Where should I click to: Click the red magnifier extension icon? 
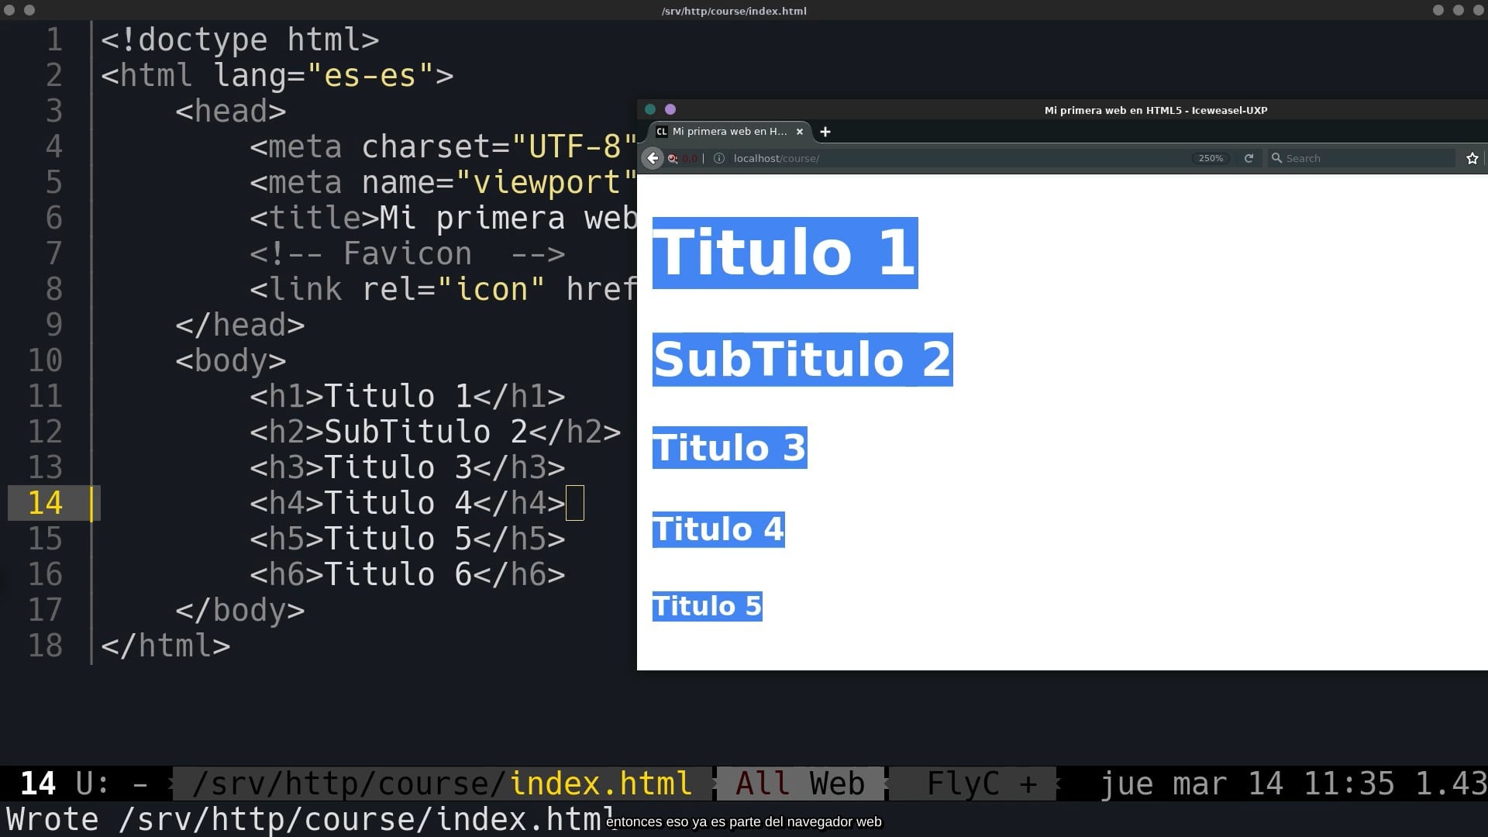tap(673, 158)
